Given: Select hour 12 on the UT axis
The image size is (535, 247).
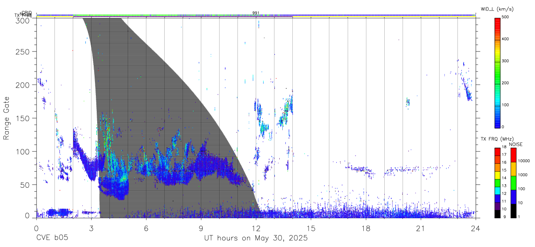Looking at the screenshot, I should click(x=256, y=228).
